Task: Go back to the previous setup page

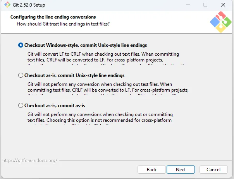Action: click(x=151, y=169)
